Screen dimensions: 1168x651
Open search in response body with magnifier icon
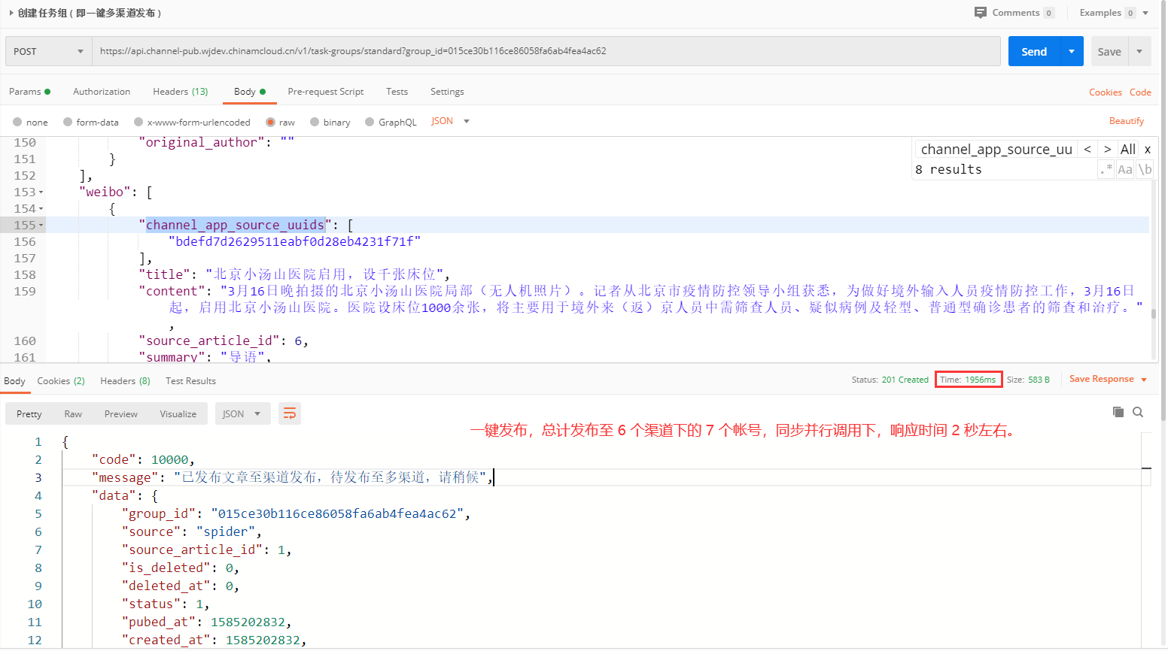(x=1138, y=412)
